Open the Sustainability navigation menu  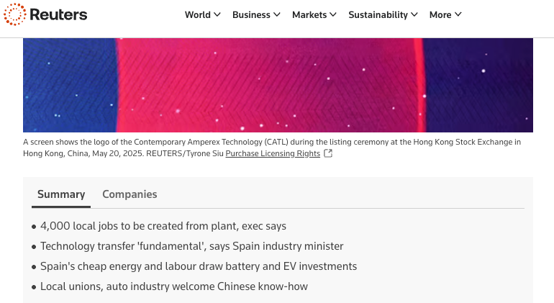378,14
